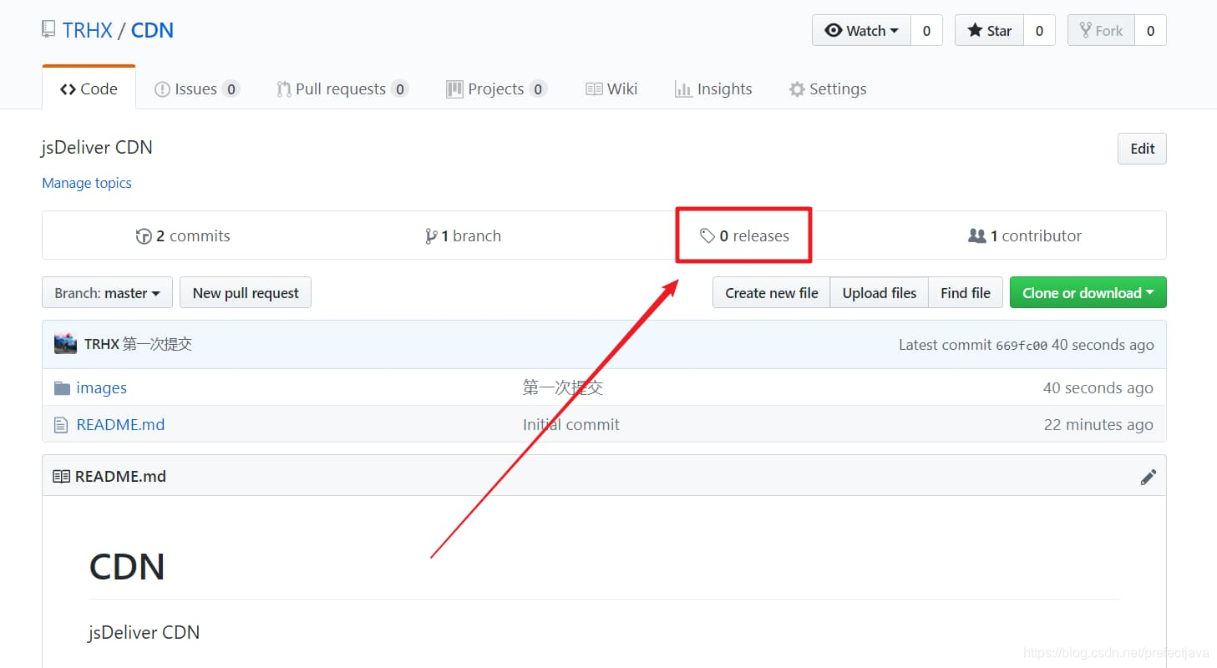This screenshot has height=668, width=1217.
Task: Open the CDN repository name link
Action: 152,30
